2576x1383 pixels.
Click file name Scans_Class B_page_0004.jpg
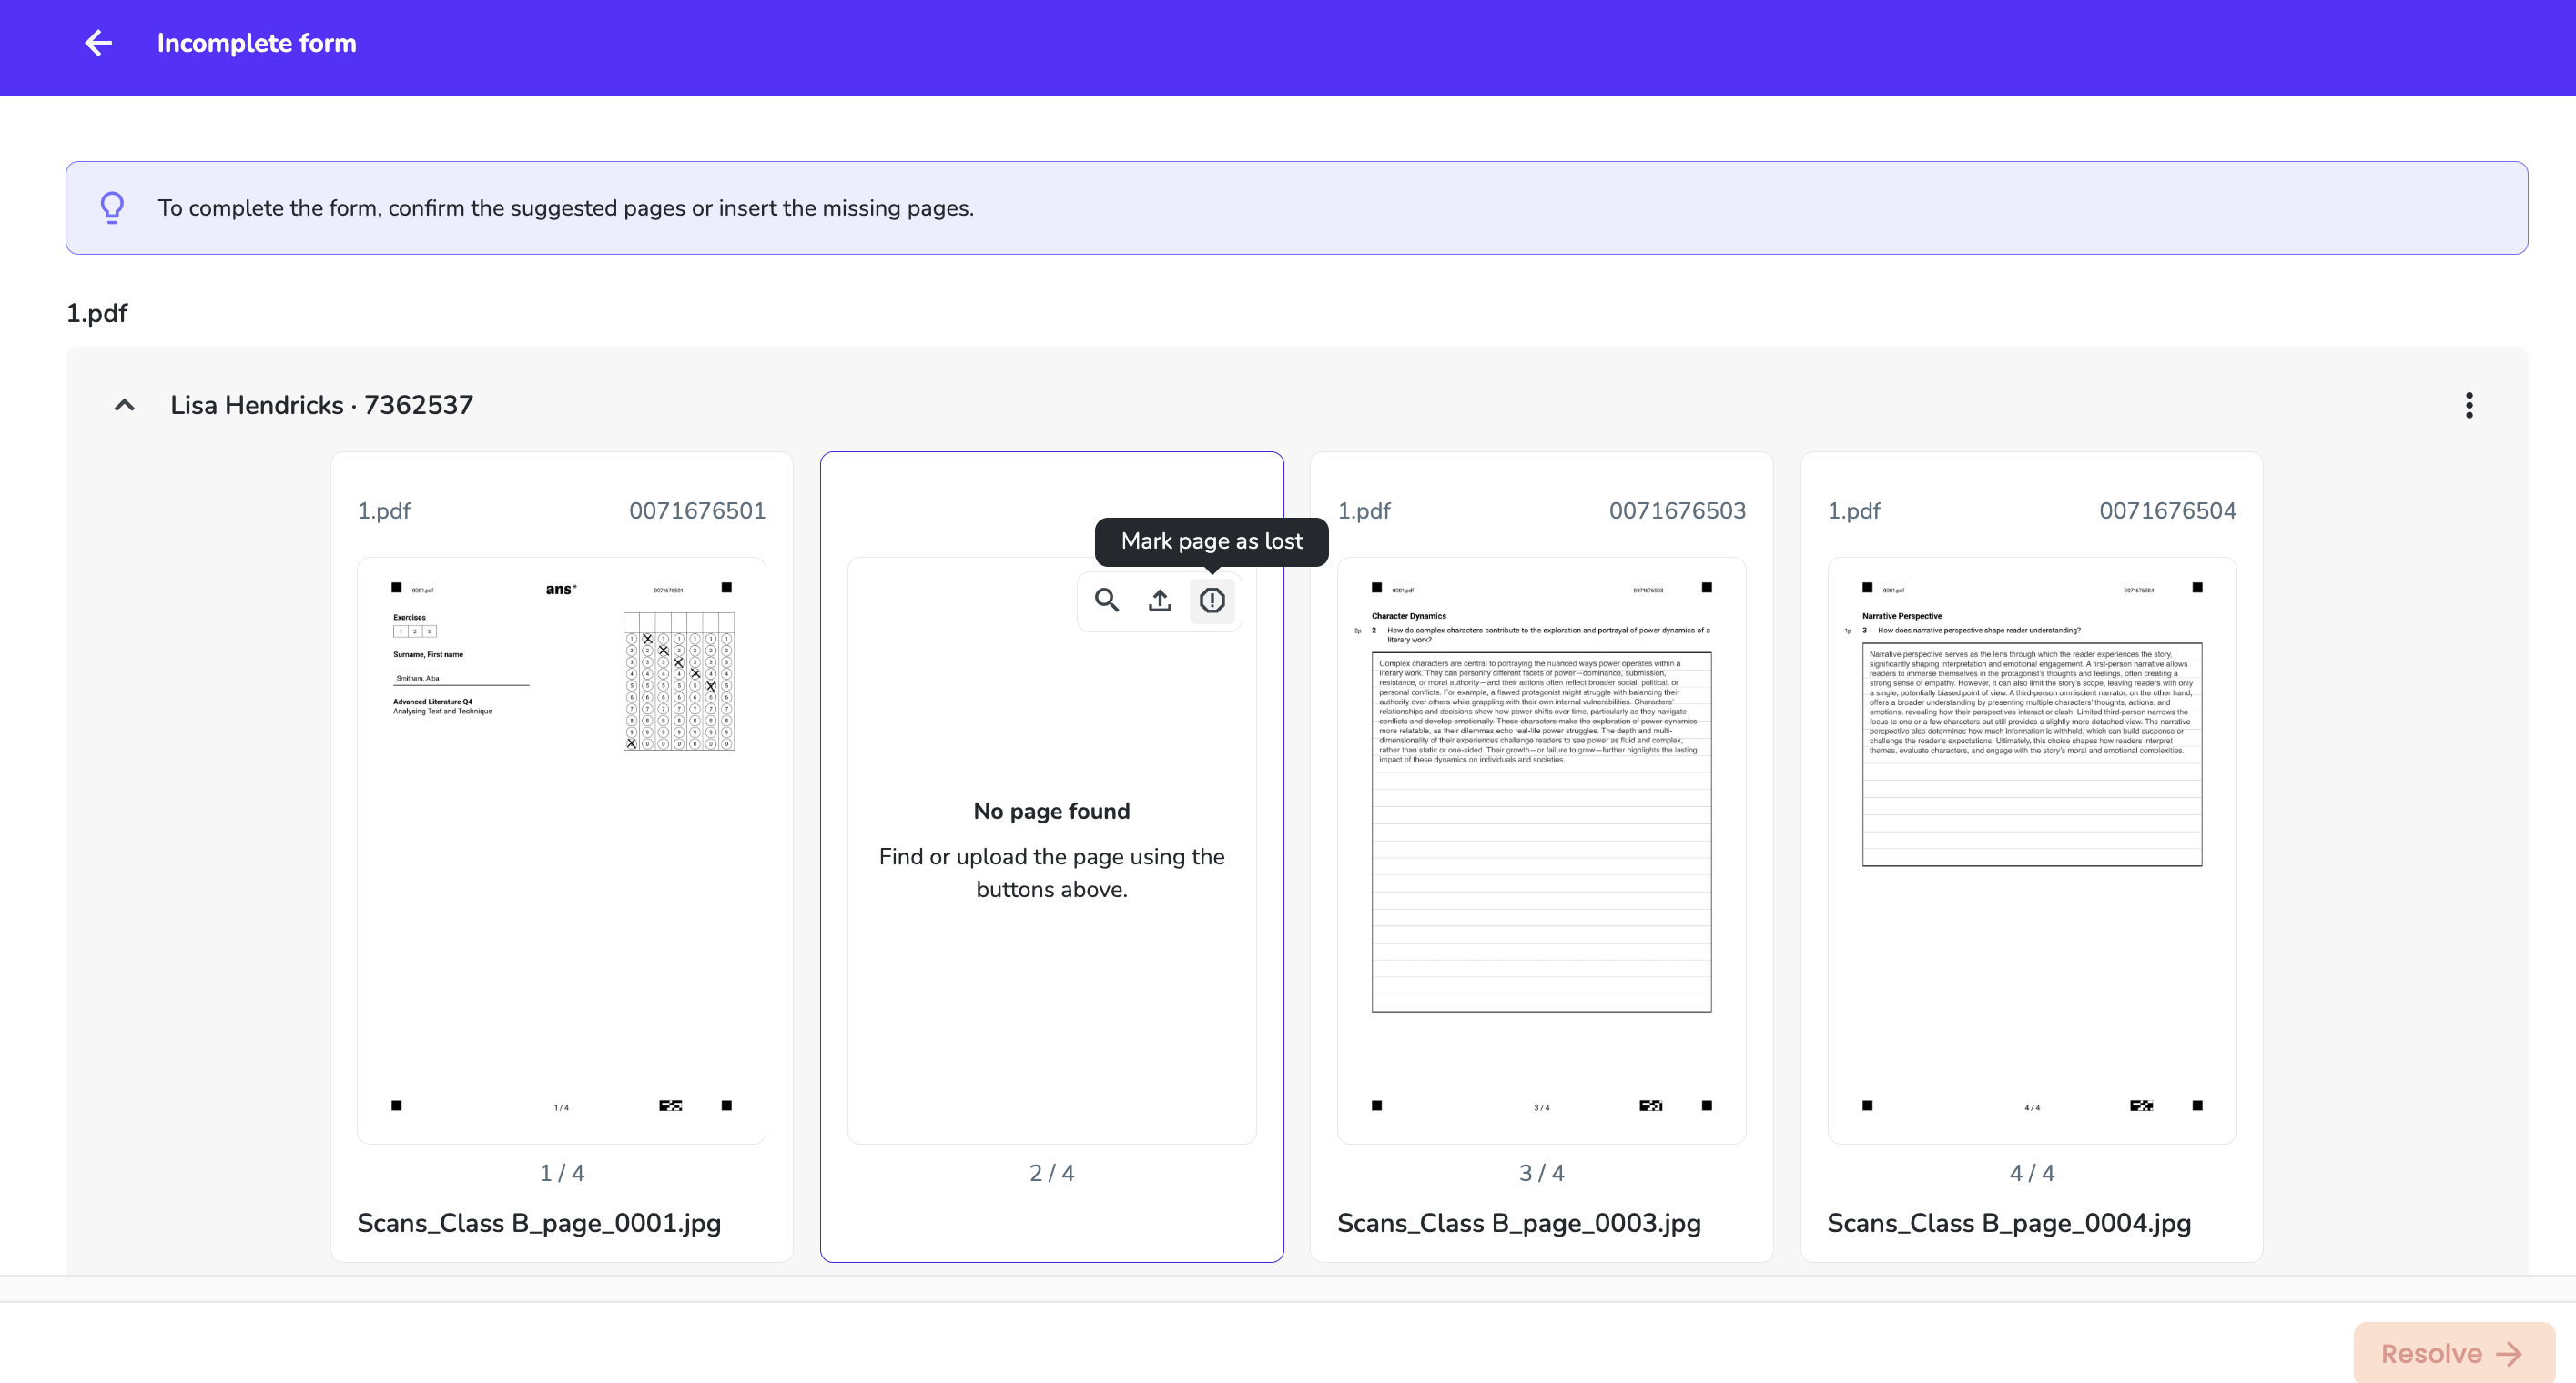[x=2009, y=1223]
